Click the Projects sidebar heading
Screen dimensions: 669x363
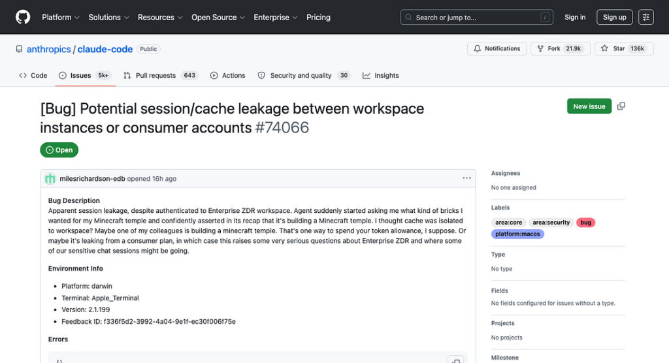tap(502, 323)
